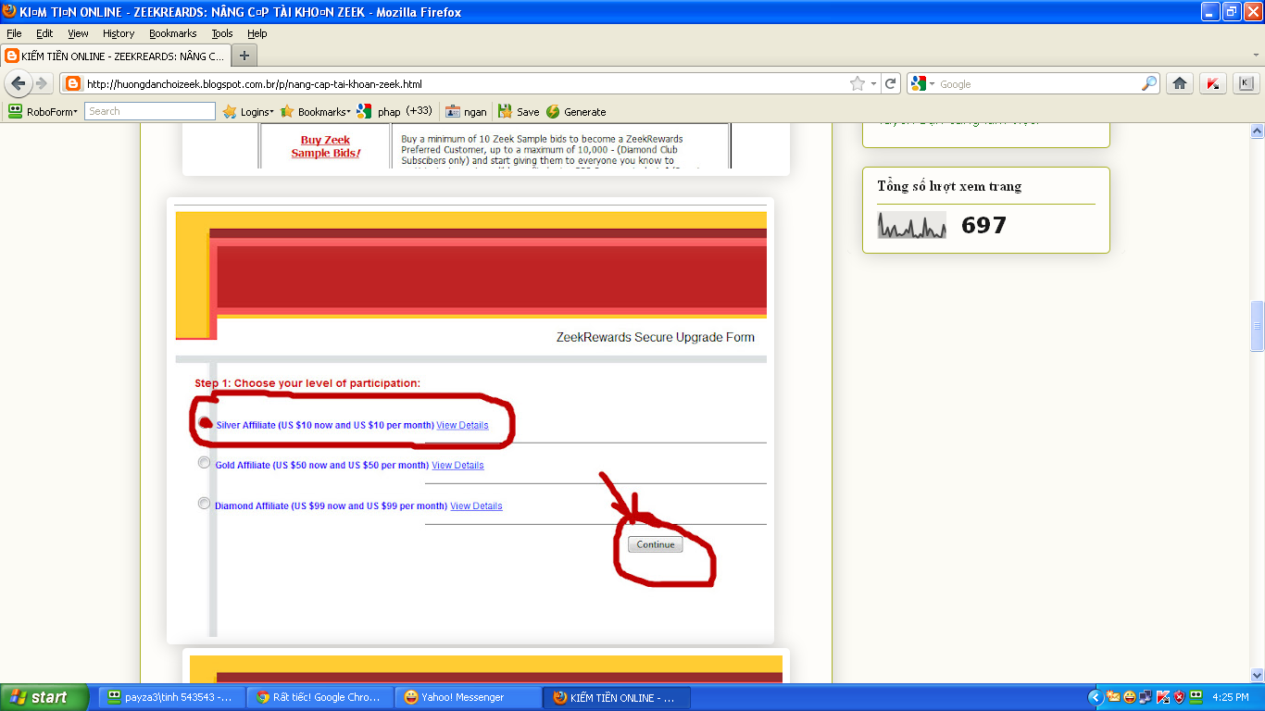The height and width of the screenshot is (711, 1265).
Task: Click the RoboForm Search field
Action: 150,111
